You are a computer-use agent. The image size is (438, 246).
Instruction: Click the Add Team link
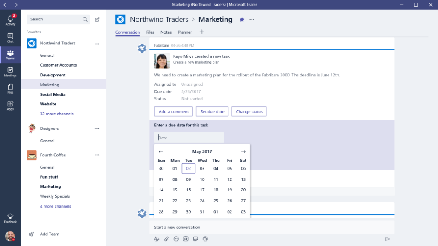[x=50, y=234]
